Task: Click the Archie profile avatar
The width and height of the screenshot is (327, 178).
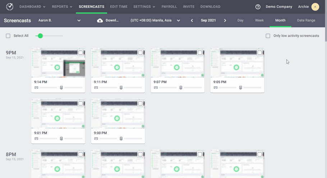Action: (315, 7)
